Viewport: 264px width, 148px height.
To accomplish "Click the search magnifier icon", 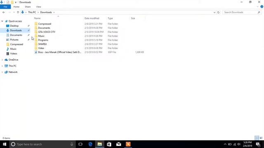I will [259, 12].
